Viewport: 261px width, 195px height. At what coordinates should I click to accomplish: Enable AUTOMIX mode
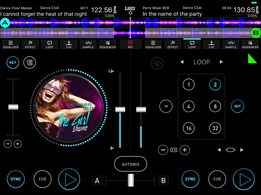tap(130, 164)
